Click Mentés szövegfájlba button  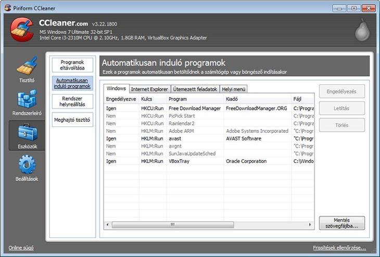[x=341, y=223]
